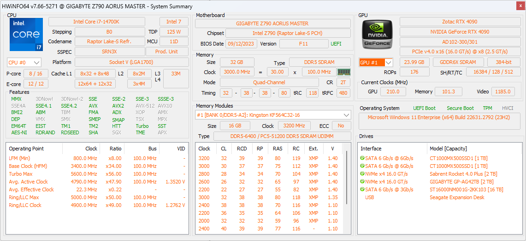Open the memory module BANK 0 dropdown
This screenshot has height=241, width=526.
273,115
